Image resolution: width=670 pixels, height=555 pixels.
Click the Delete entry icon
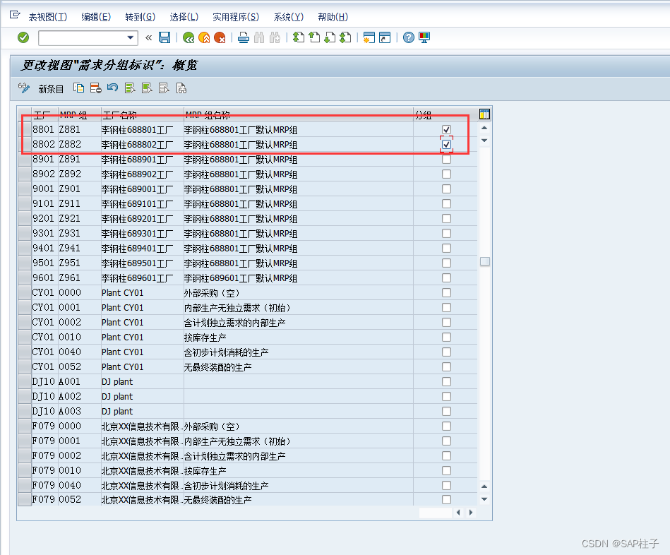(96, 88)
